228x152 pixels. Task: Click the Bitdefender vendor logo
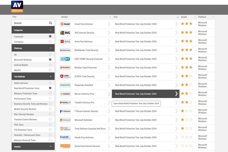(65, 50)
